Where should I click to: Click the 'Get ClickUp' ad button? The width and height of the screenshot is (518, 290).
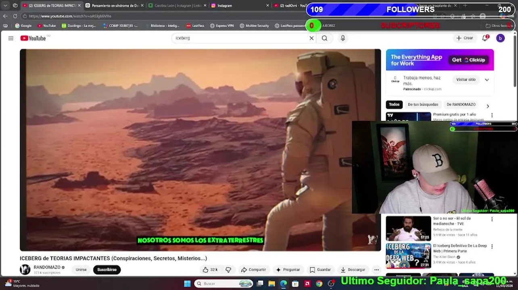pyautogui.click(x=469, y=60)
